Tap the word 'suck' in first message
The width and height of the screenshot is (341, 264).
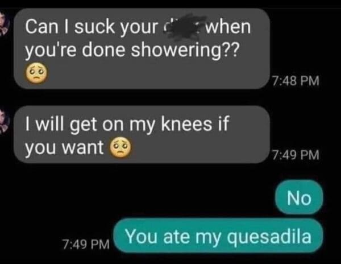(94, 27)
